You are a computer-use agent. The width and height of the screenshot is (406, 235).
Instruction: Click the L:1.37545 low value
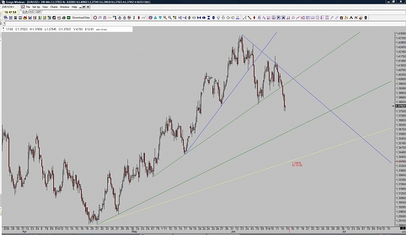pyautogui.click(x=51, y=29)
